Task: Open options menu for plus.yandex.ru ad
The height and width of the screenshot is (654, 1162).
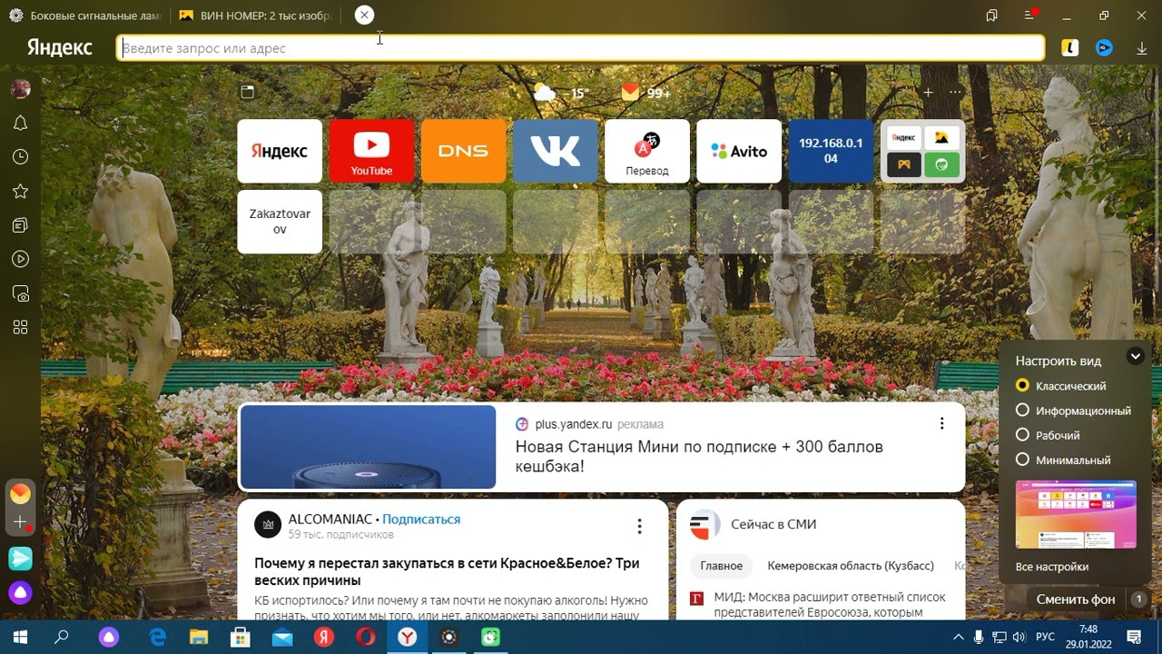Action: (x=941, y=423)
